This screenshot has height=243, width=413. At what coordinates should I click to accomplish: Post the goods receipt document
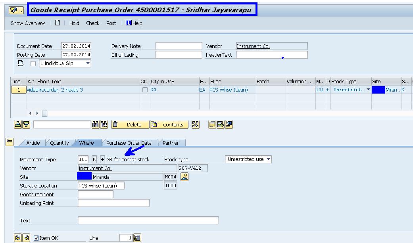pyautogui.click(x=111, y=23)
